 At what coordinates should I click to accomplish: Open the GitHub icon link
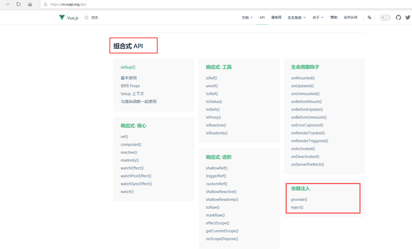click(x=398, y=17)
